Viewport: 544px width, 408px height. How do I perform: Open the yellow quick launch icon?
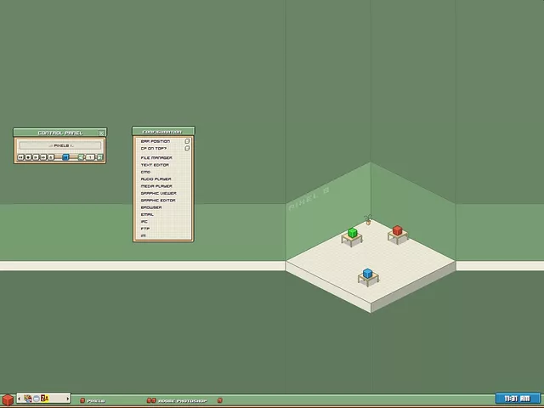click(x=45, y=399)
